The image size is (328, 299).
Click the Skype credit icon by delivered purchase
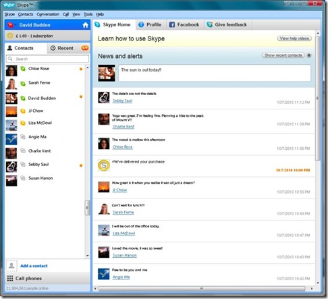click(x=104, y=165)
